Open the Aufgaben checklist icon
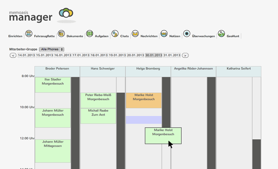Image resolution: width=278 pixels, height=169 pixels. [x=89, y=33]
